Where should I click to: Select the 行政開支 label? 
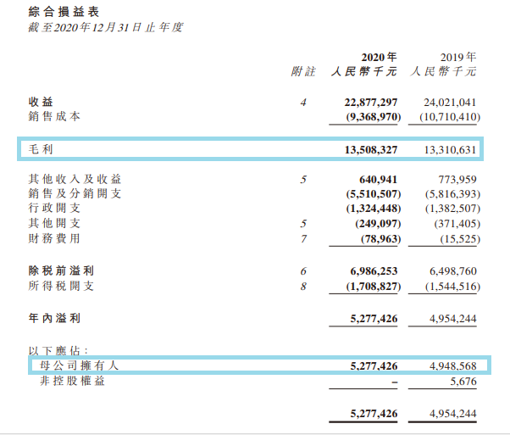(54, 208)
